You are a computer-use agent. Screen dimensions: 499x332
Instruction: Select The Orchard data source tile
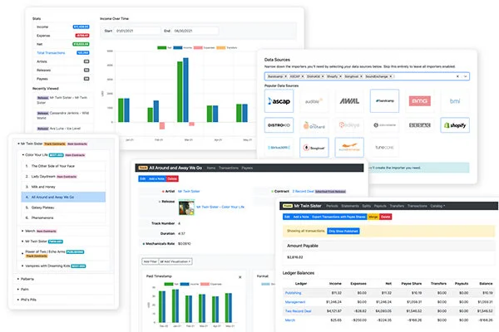pyautogui.click(x=314, y=125)
